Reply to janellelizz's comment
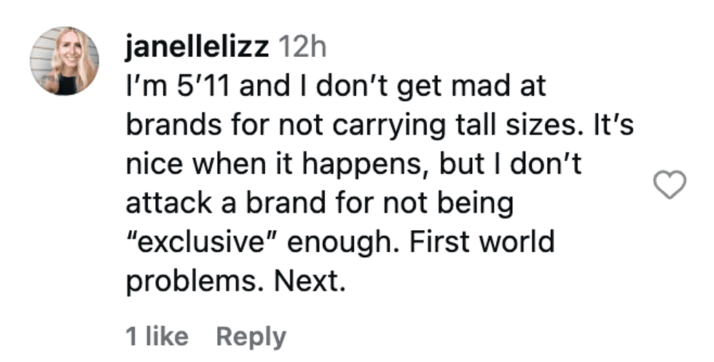Viewport: 714px width, 362px height. [251, 337]
